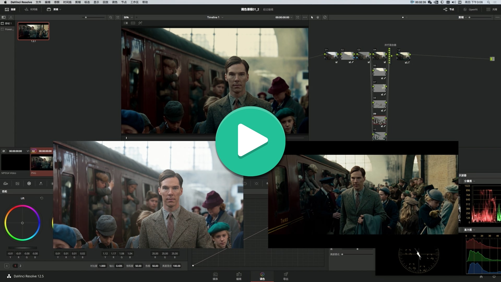Select clip 02 PNG thumbnail

pos(42,162)
